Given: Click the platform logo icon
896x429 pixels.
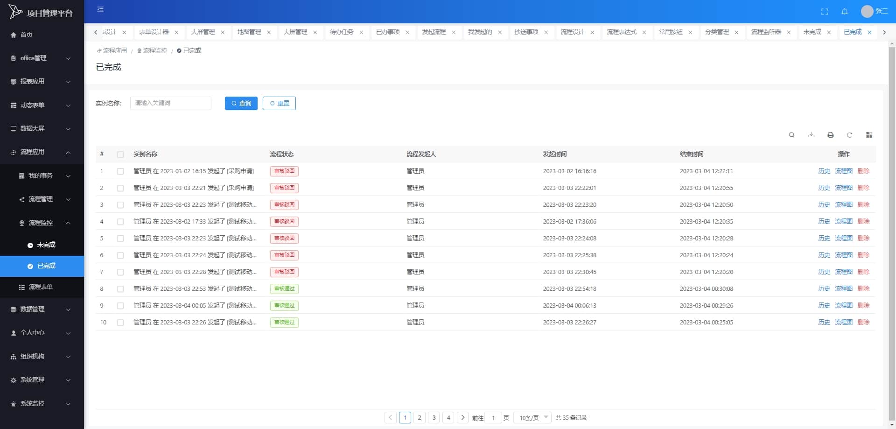Looking at the screenshot, I should point(15,11).
